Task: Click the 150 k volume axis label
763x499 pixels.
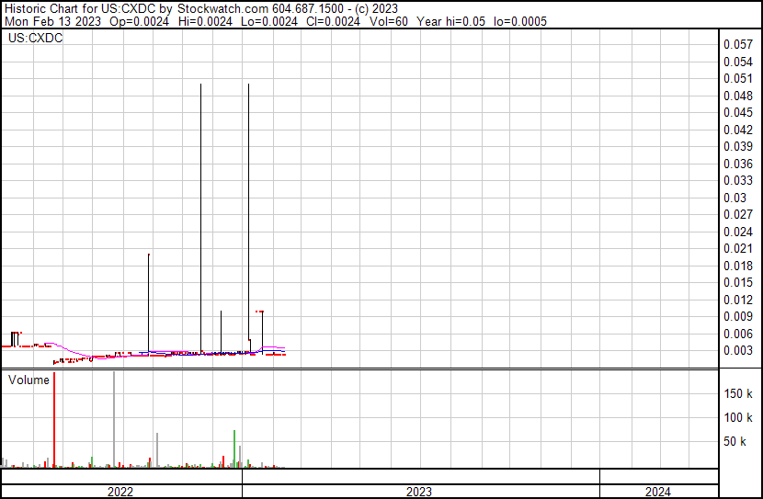Action: click(739, 393)
